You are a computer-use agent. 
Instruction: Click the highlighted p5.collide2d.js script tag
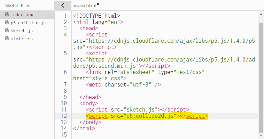click(x=147, y=116)
